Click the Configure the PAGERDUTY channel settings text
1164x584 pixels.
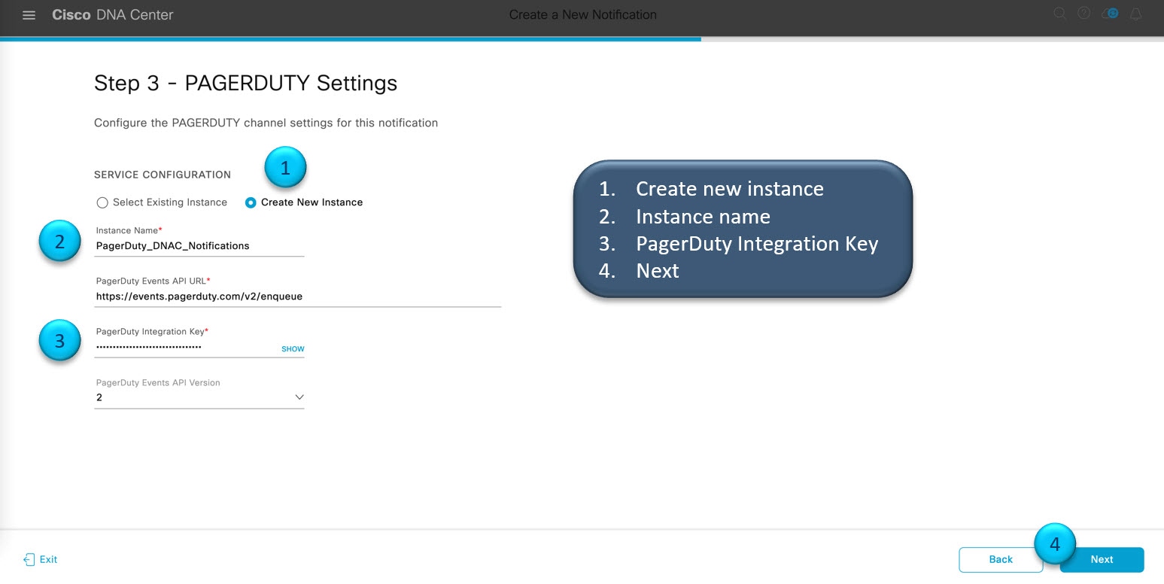click(x=266, y=123)
